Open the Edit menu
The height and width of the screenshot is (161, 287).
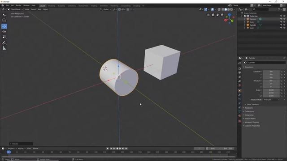[12, 5]
